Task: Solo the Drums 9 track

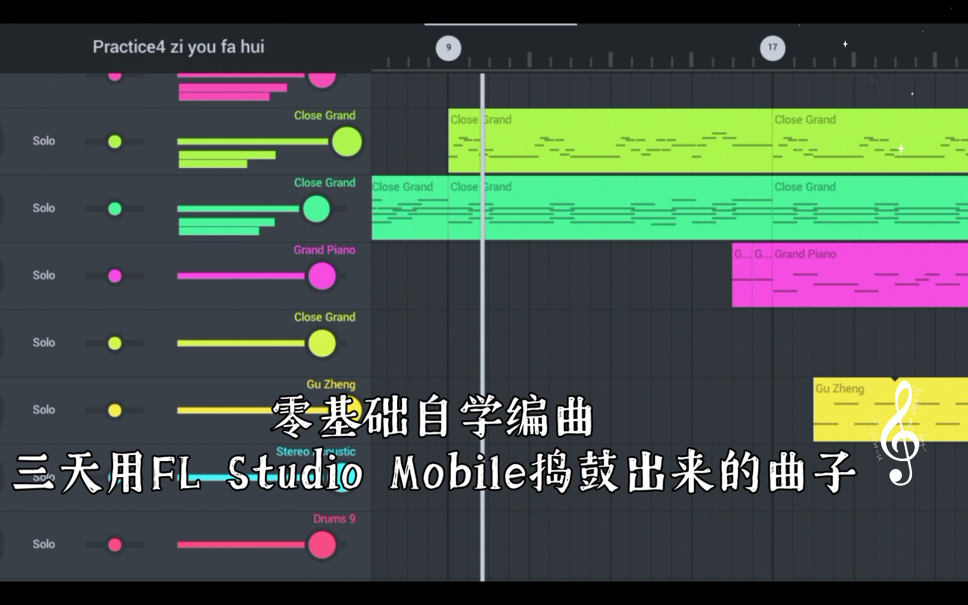Action: [44, 544]
